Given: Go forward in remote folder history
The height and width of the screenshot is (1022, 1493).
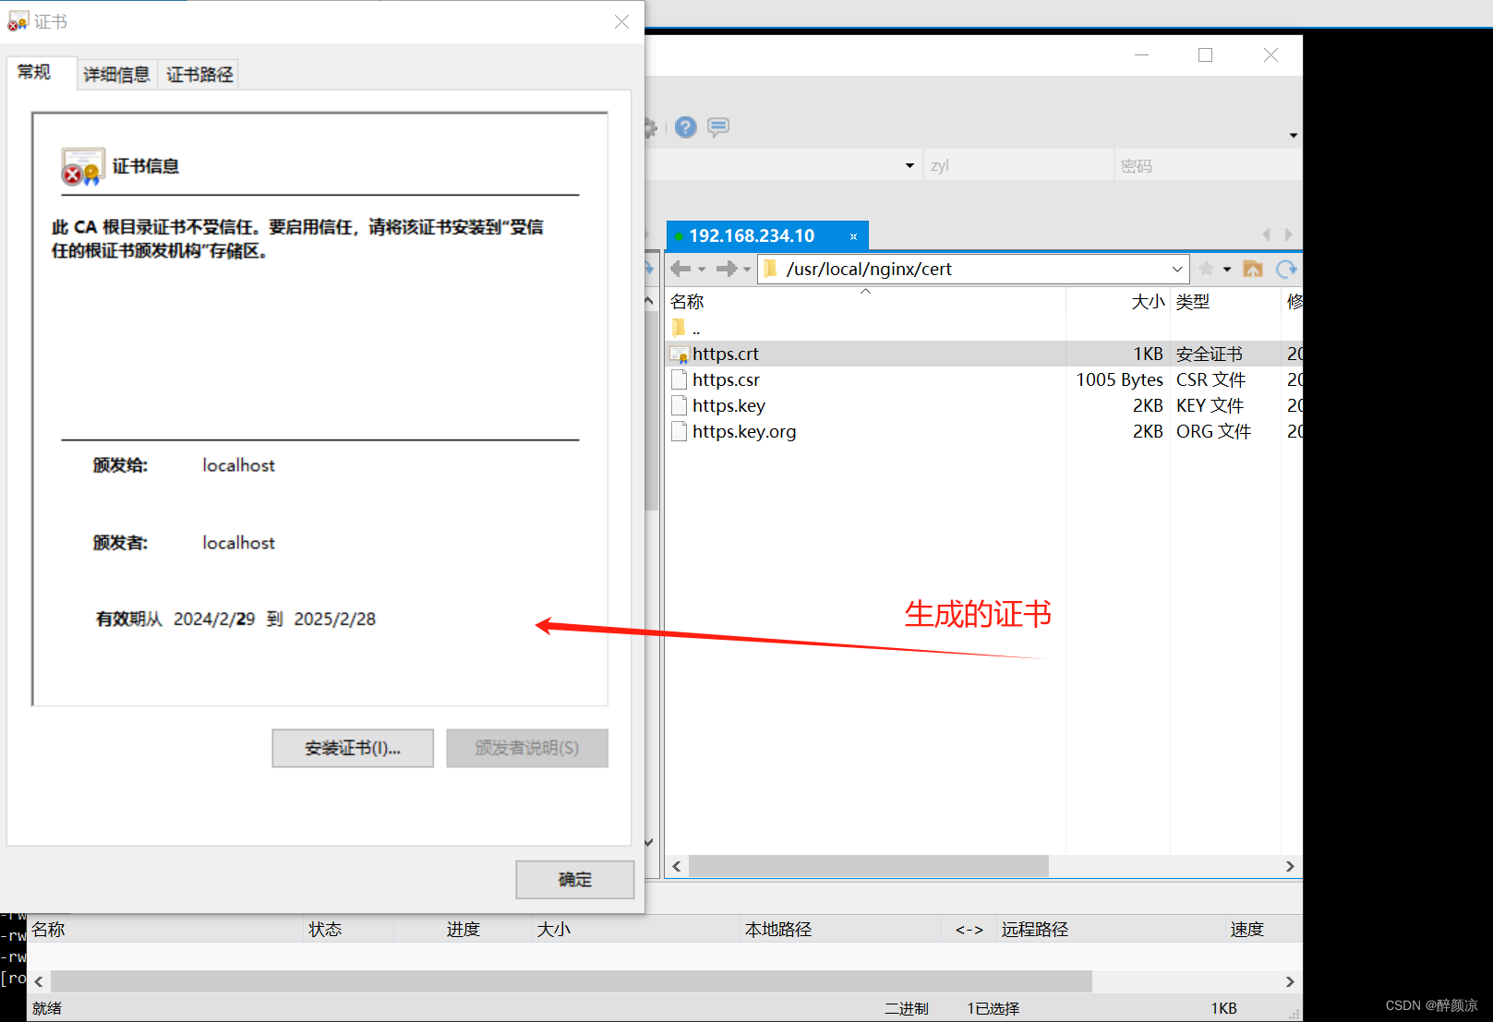Looking at the screenshot, I should [727, 269].
